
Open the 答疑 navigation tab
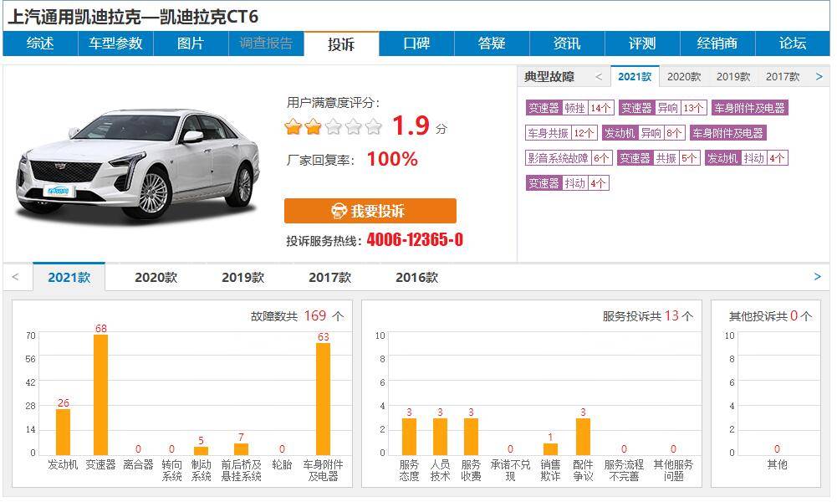pos(493,44)
